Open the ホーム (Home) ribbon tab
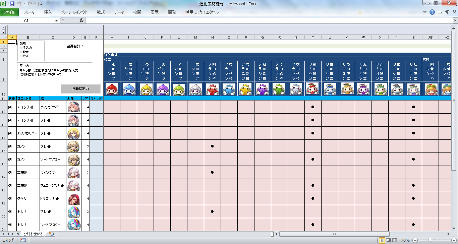The image size is (458, 244). [x=30, y=12]
